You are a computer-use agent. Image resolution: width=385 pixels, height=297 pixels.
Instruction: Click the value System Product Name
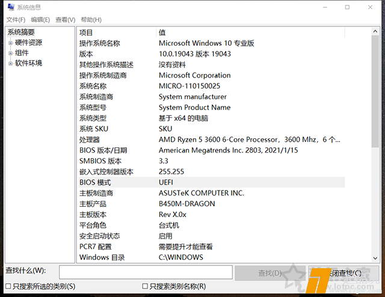click(194, 108)
